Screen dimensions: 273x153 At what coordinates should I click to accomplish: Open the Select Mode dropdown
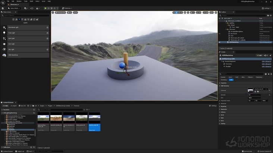pos(14,8)
